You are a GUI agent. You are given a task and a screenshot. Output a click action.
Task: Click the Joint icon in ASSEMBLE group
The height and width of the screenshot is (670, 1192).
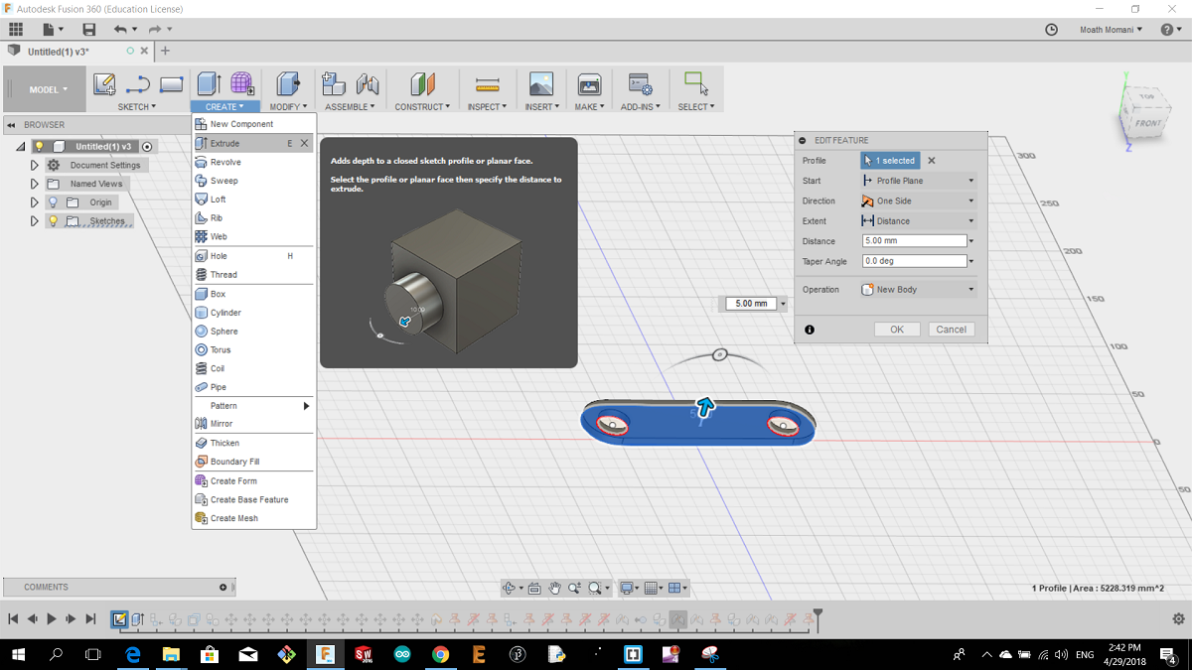368,84
